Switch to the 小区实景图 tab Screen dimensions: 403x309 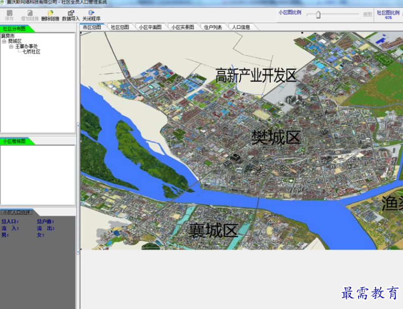[182, 27]
